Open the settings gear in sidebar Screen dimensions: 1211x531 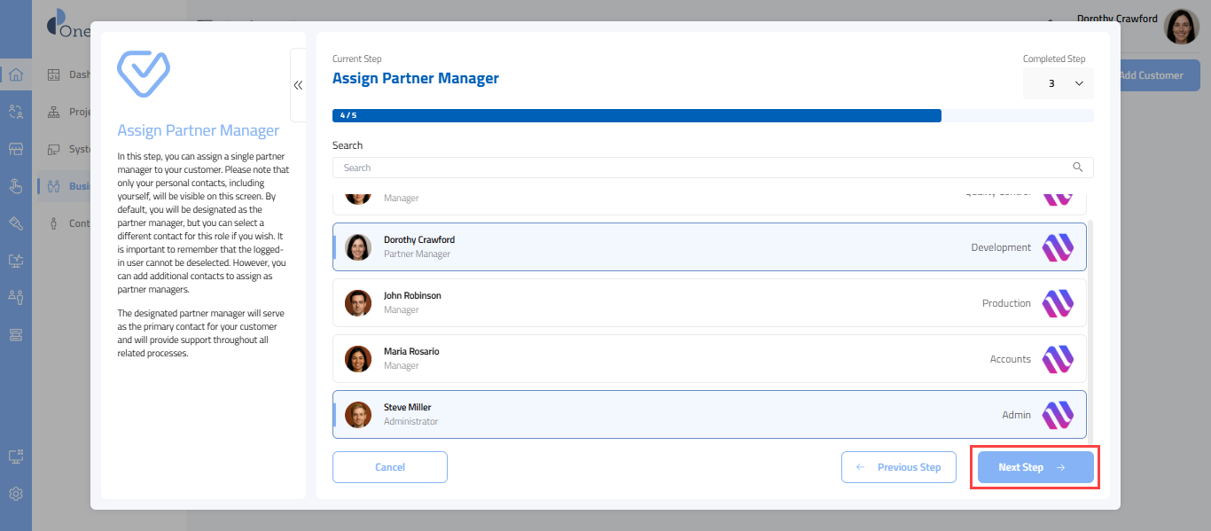pos(16,494)
